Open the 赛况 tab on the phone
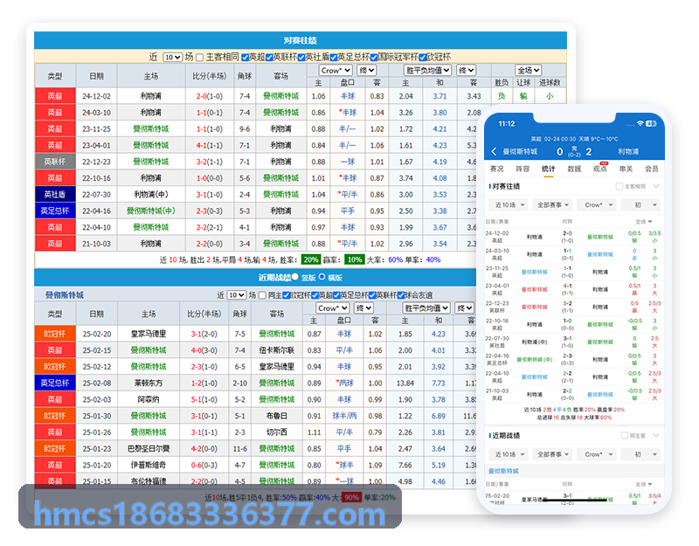 click(496, 169)
